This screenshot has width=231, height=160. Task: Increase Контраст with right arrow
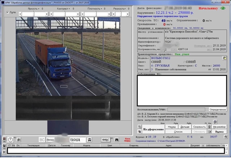78,14
